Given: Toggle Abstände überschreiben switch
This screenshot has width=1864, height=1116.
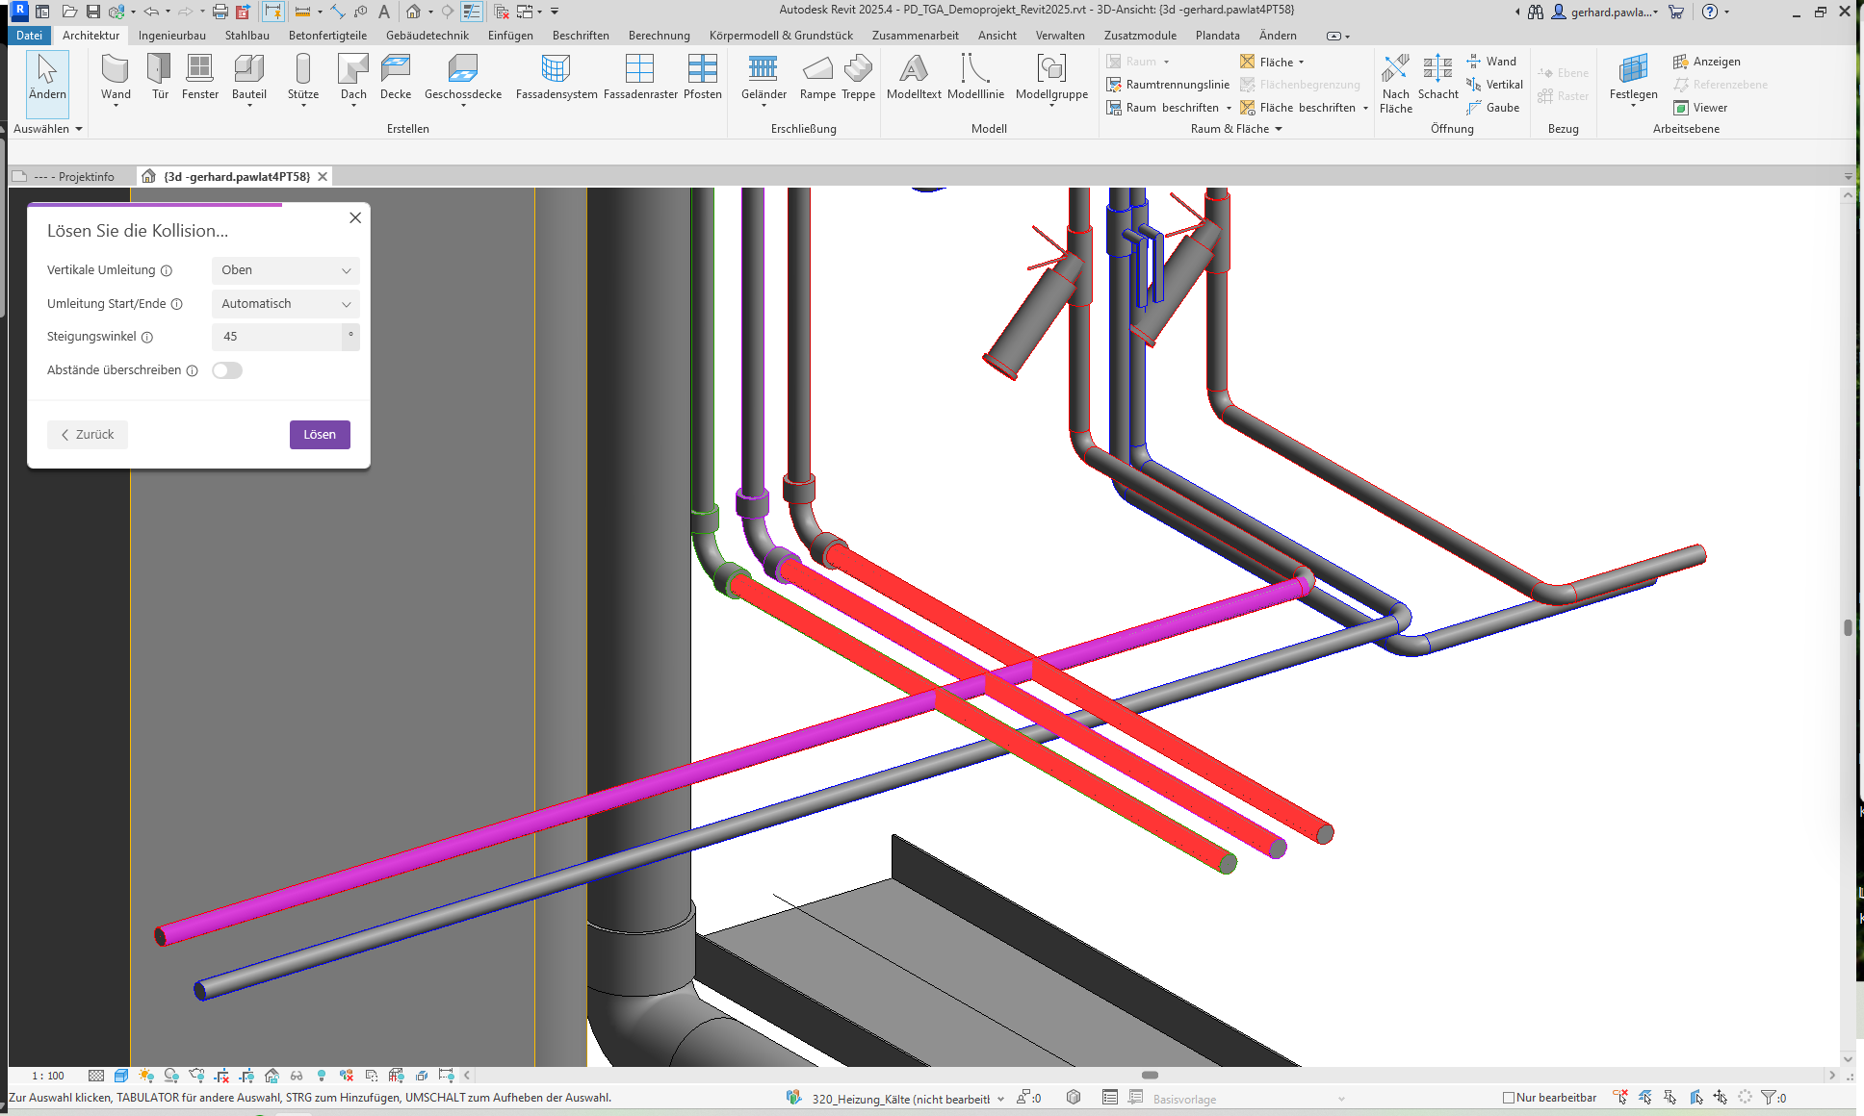Looking at the screenshot, I should [227, 370].
